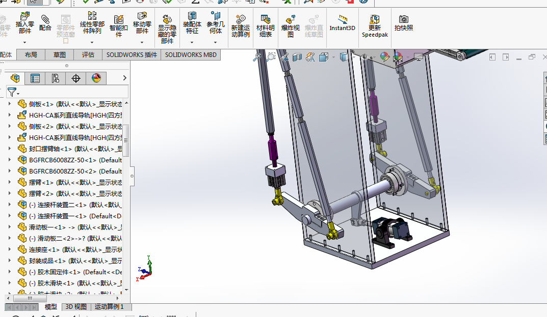Toggle Instant3D mode
Image resolution: width=547 pixels, height=317 pixels.
(x=342, y=23)
